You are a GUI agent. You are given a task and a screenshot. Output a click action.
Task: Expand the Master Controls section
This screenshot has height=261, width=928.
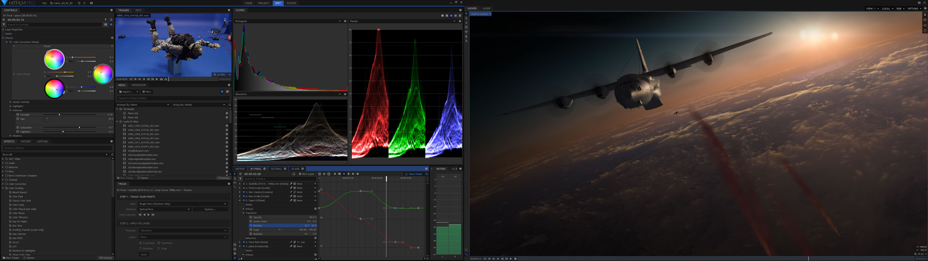[x=10, y=102]
